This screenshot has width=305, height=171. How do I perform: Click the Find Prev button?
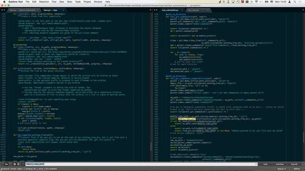(x=280, y=164)
